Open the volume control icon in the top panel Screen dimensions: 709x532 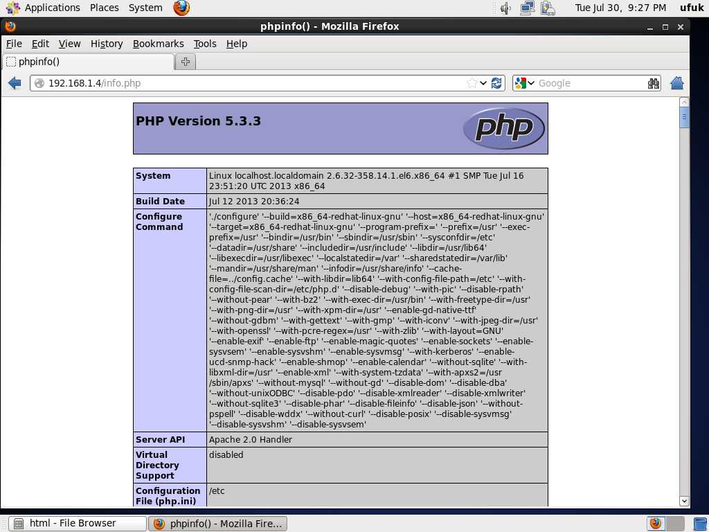click(x=505, y=8)
